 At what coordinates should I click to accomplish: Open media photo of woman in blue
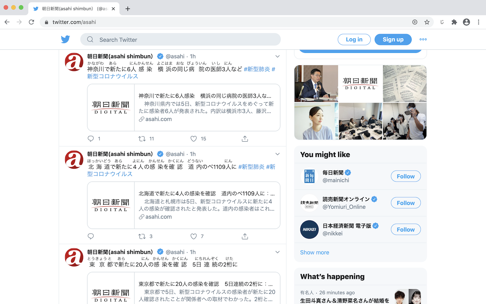point(316,121)
